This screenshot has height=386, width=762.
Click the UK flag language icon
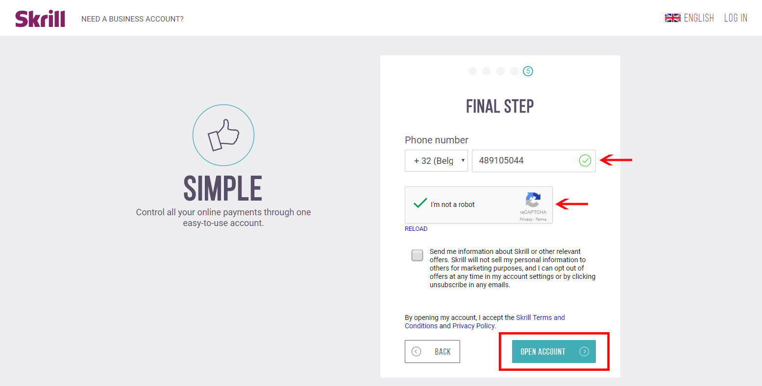point(672,18)
